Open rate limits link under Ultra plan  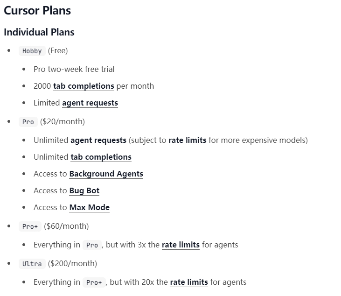[x=189, y=282]
